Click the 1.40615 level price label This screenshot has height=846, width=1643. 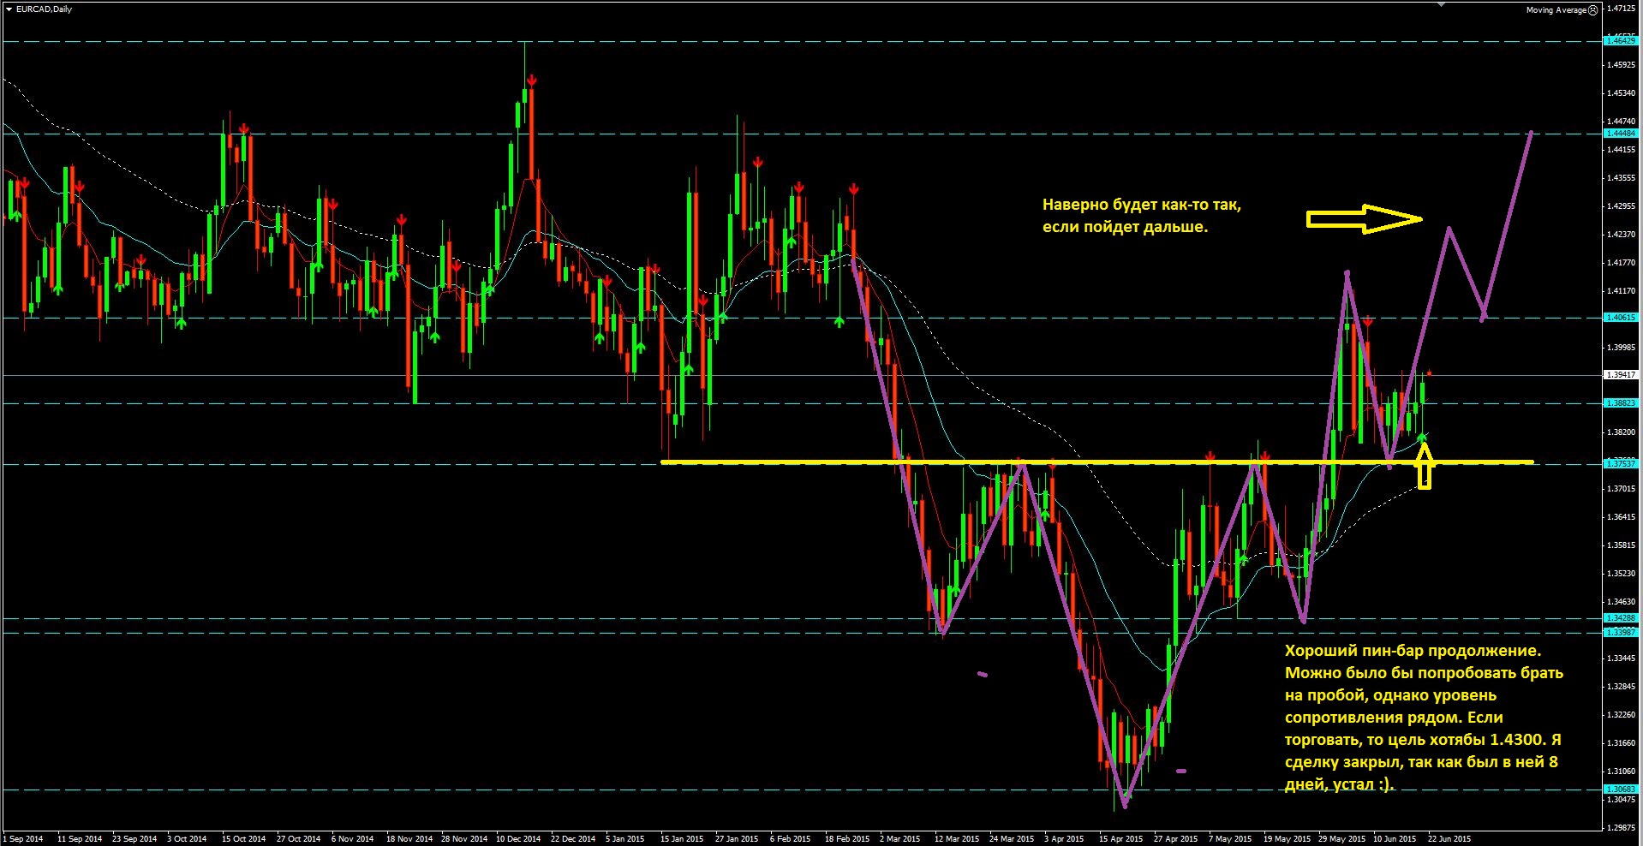(x=1621, y=317)
